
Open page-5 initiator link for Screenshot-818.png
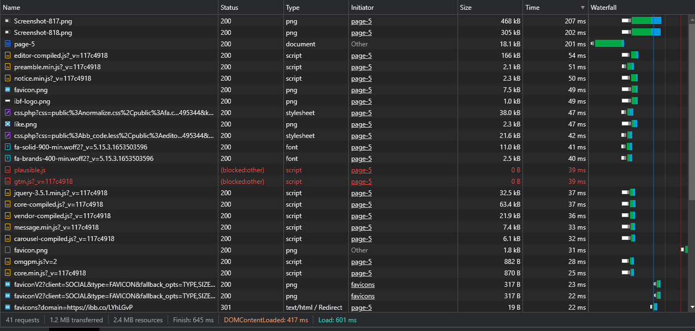click(x=361, y=33)
